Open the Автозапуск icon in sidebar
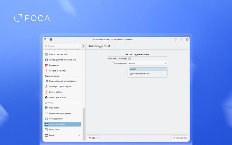Viewport: 232px width, 145px height. click(x=46, y=130)
